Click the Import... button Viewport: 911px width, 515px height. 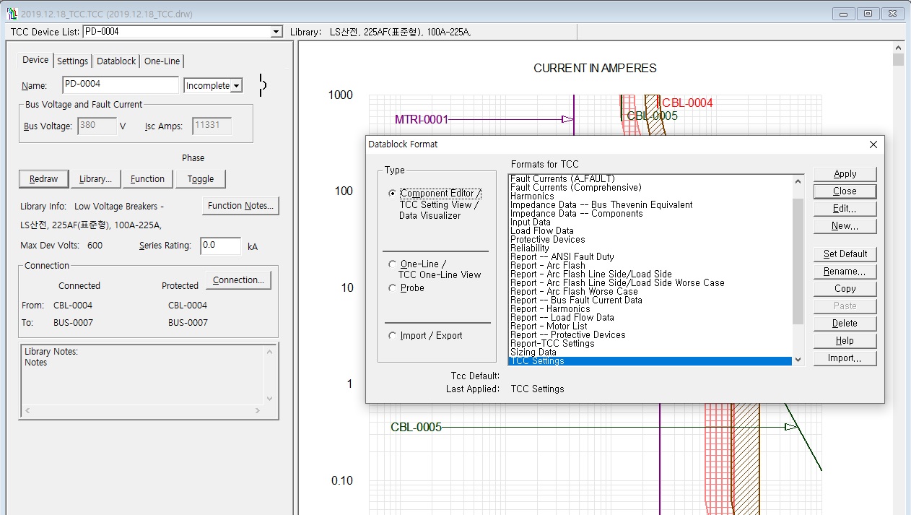(845, 358)
